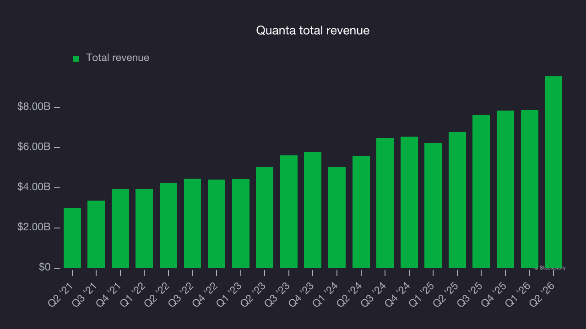The image size is (586, 329).
Task: Select the Q2 '21 revenue bar
Action: tap(72, 238)
